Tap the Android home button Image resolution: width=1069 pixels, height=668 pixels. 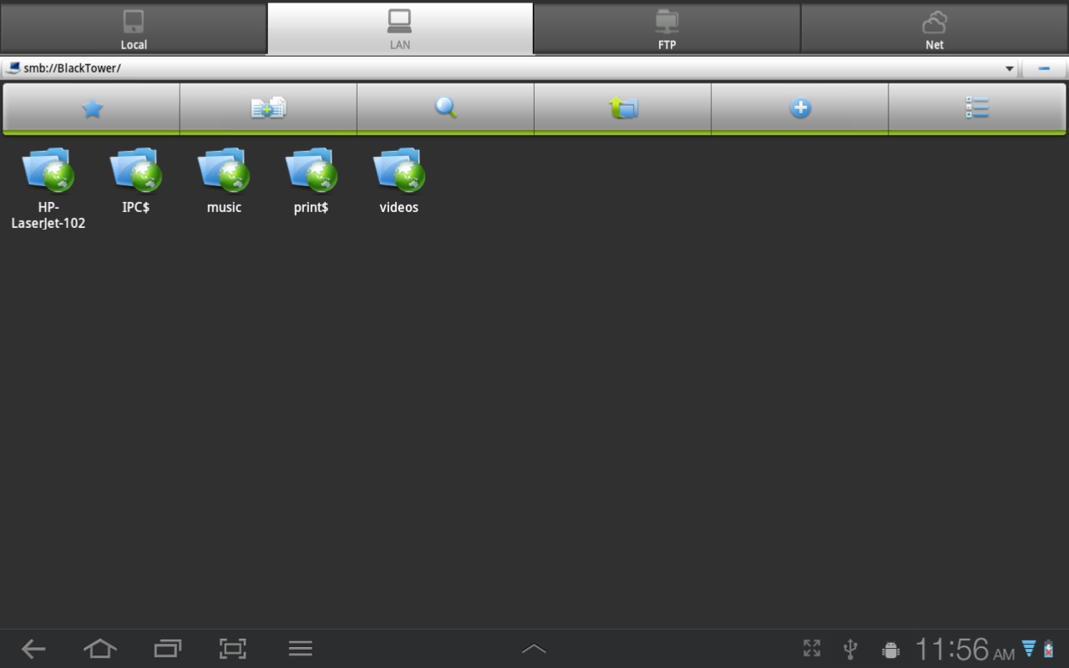[x=100, y=649]
